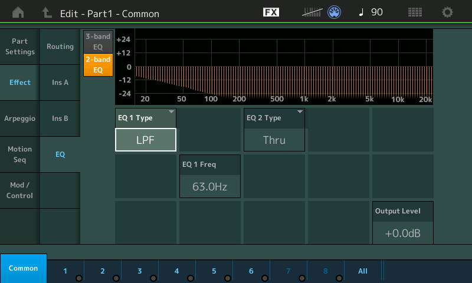This screenshot has width=472, height=283.
Task: Click the exit/back arrow icon
Action: [x=47, y=12]
